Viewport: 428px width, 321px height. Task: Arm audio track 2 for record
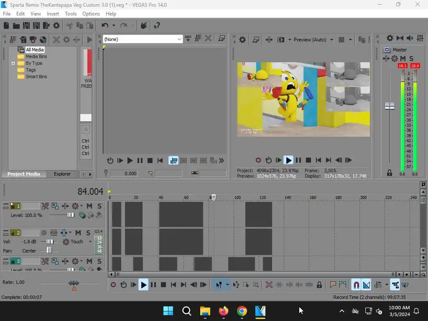43,233
